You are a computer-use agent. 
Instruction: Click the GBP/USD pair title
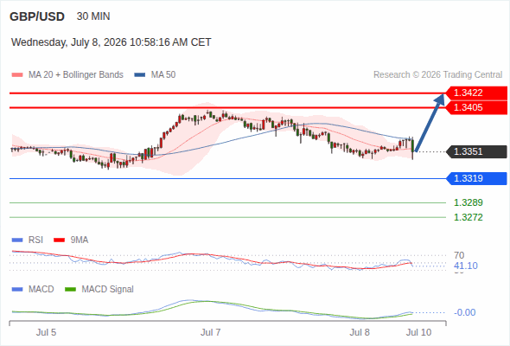click(x=37, y=16)
